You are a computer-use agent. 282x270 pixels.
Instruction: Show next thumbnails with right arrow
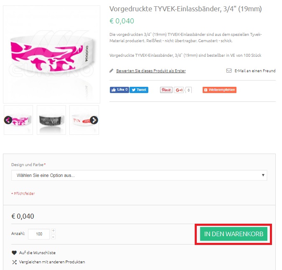(x=94, y=120)
